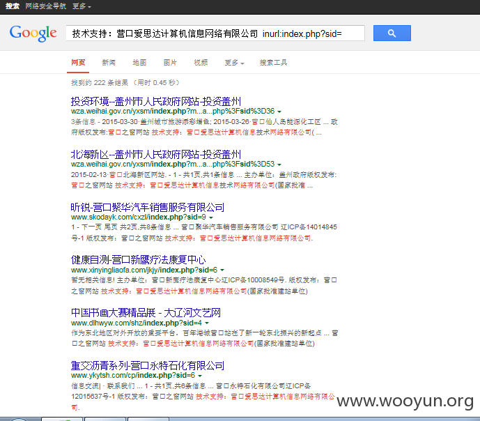Screen dimensions: 480x421
Task: Open result 健康自测-营口新鹰疗法康复中心
Action: click(x=138, y=260)
